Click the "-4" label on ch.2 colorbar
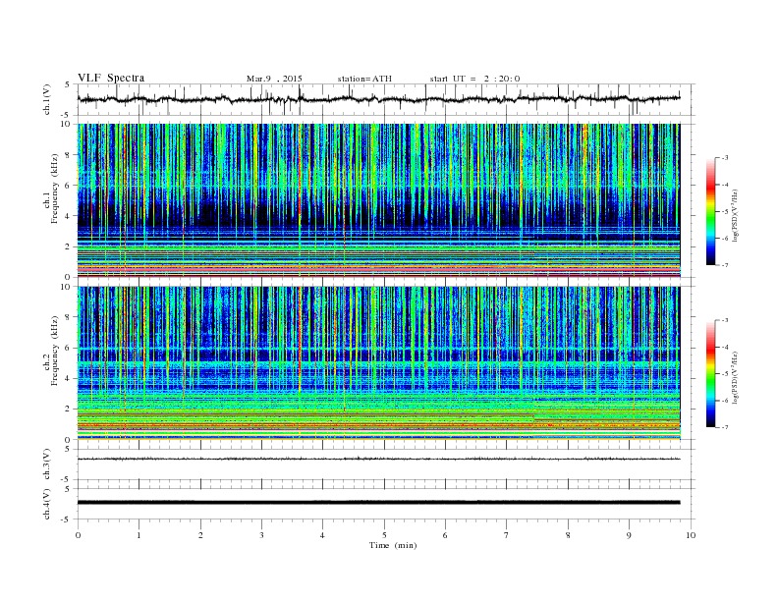This screenshot has width=778, height=601. 724,347
